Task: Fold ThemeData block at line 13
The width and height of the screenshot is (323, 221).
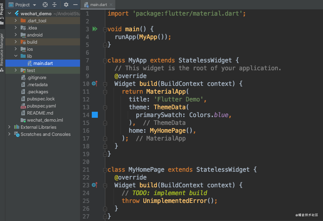Action: [105, 107]
